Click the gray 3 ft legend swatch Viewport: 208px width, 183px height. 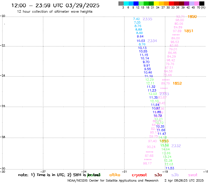121,3
